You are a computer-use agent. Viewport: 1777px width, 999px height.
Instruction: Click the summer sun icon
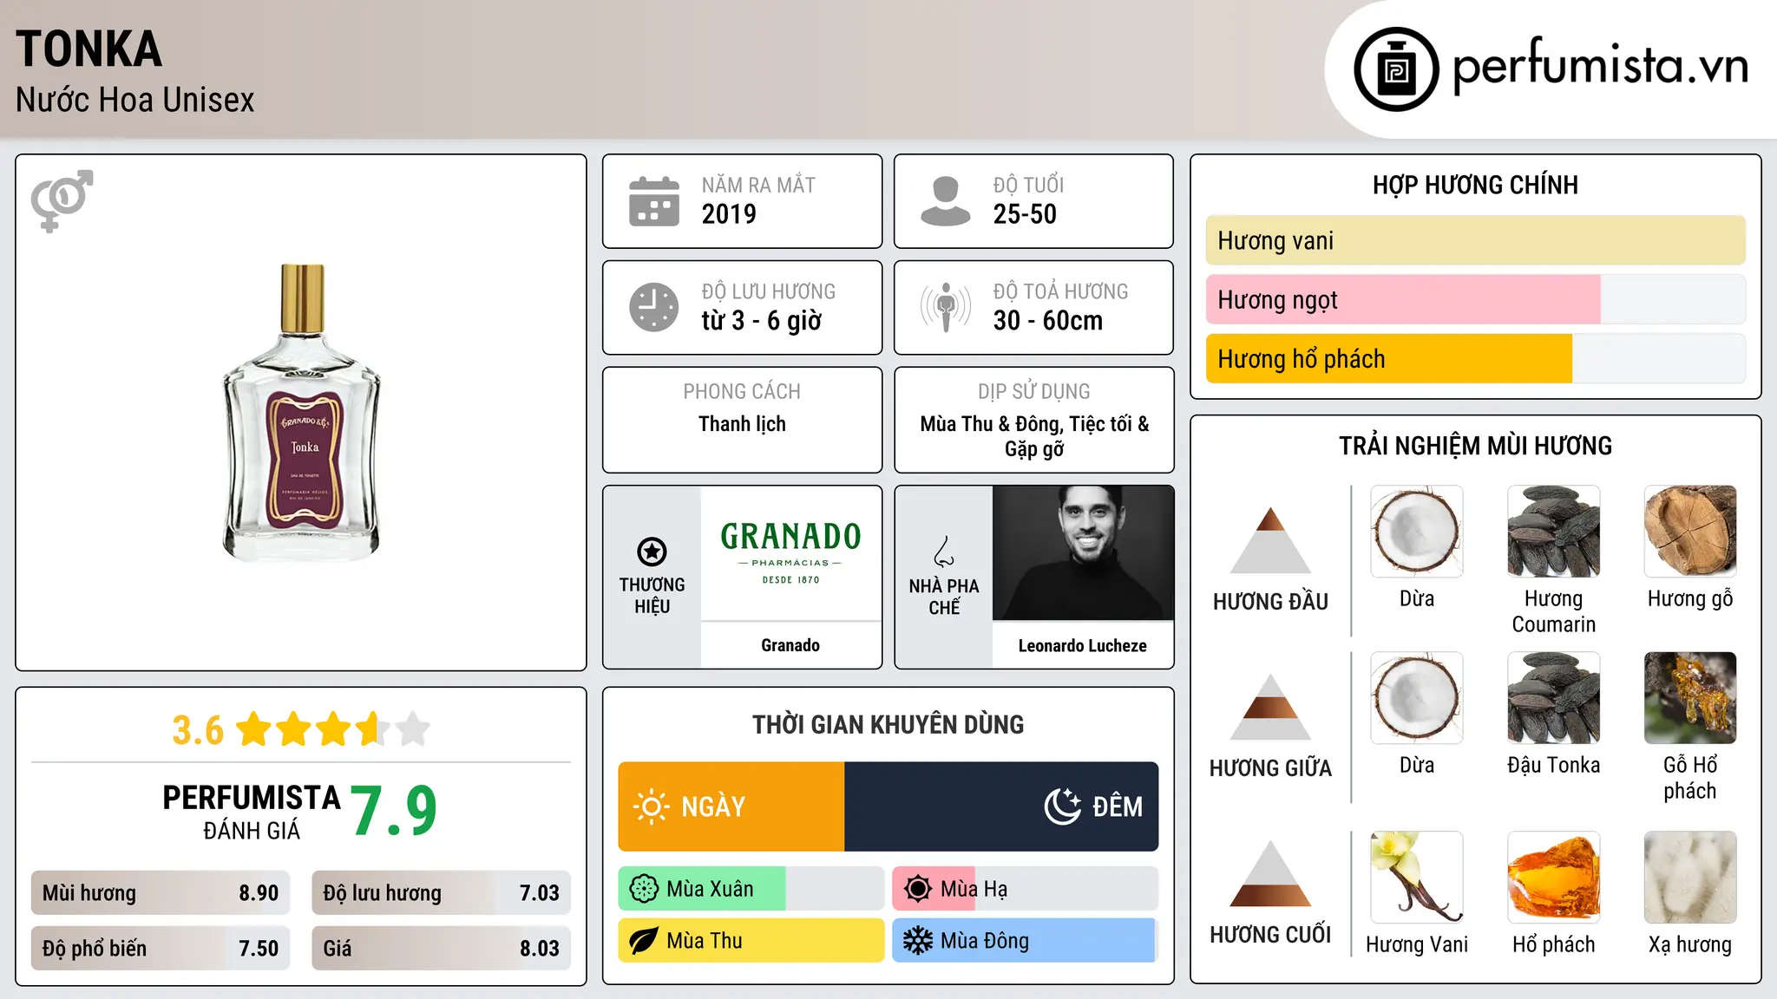coord(918,889)
